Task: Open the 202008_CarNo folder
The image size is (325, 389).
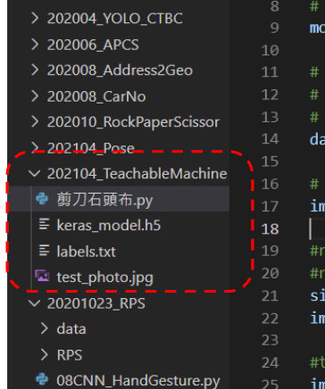Action: (96, 96)
